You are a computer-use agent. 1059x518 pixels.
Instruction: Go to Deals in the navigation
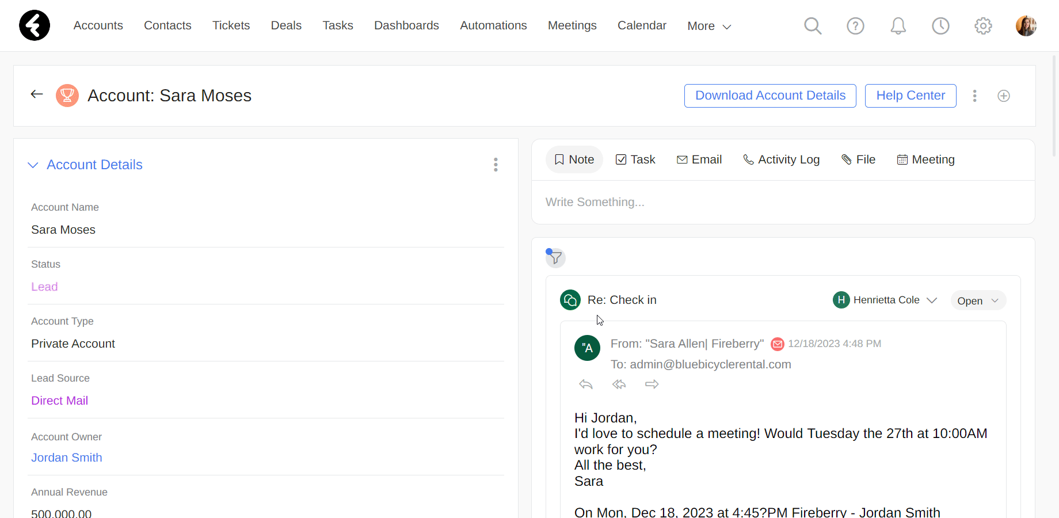286,25
